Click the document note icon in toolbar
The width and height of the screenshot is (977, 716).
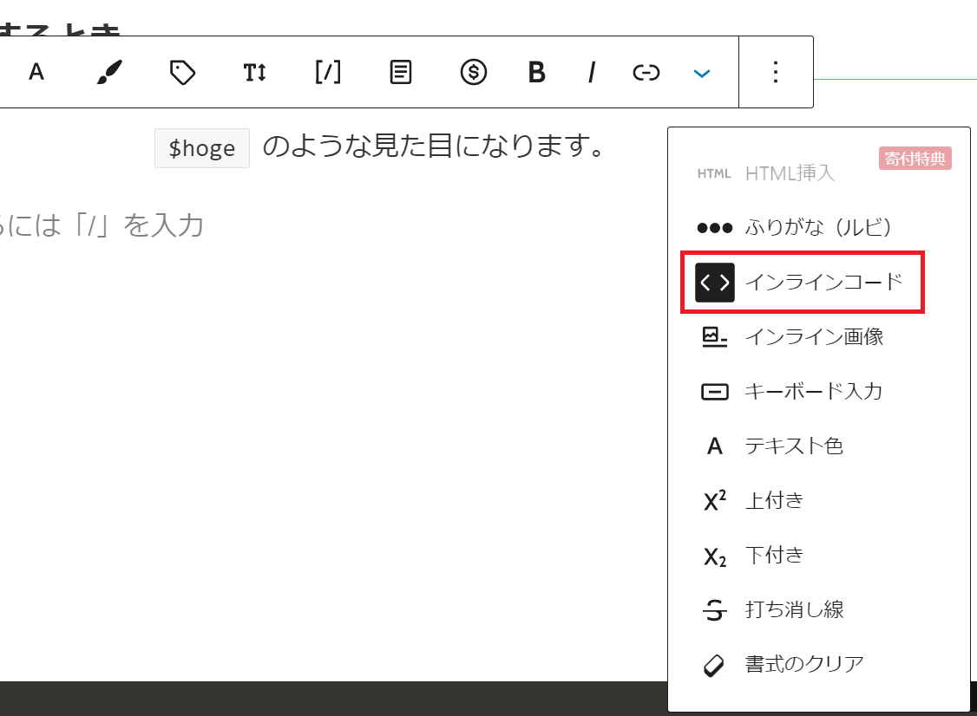click(x=401, y=72)
